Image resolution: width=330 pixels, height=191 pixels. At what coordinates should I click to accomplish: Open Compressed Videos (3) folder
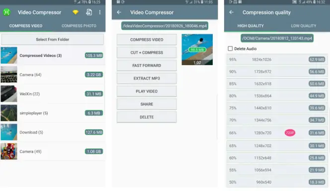pyautogui.click(x=53, y=55)
